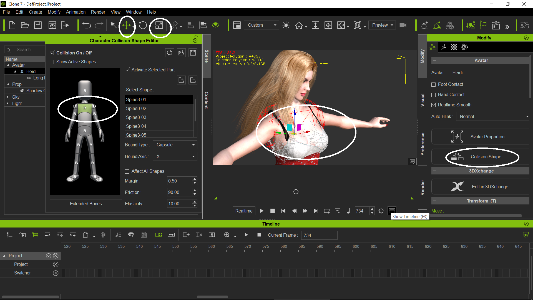Select the Move tool in the toolbar

click(x=126, y=25)
